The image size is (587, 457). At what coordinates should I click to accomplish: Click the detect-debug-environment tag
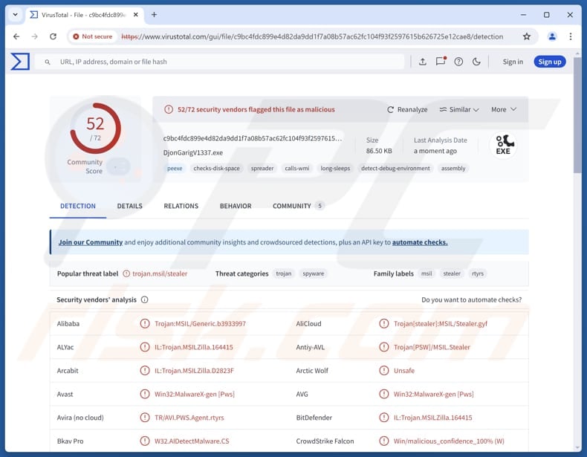(x=395, y=169)
